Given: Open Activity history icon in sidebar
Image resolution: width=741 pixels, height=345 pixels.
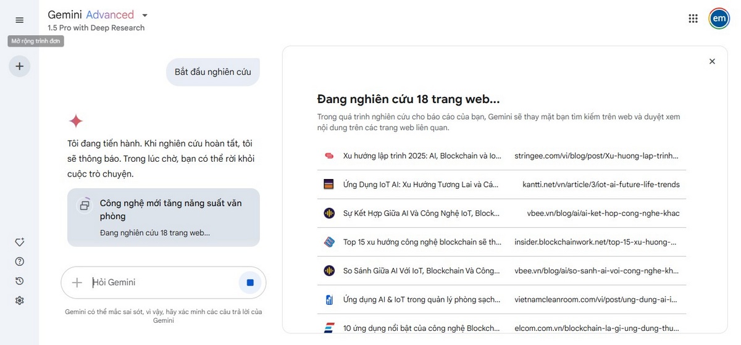Looking at the screenshot, I should point(19,281).
